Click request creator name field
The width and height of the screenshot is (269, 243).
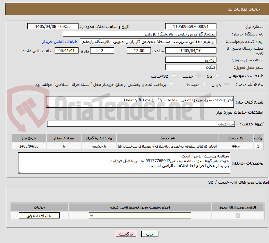tap(148, 42)
